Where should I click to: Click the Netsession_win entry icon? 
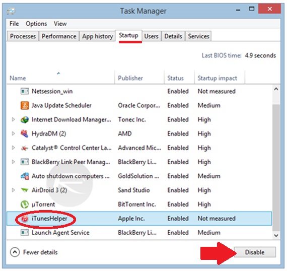pos(25,91)
